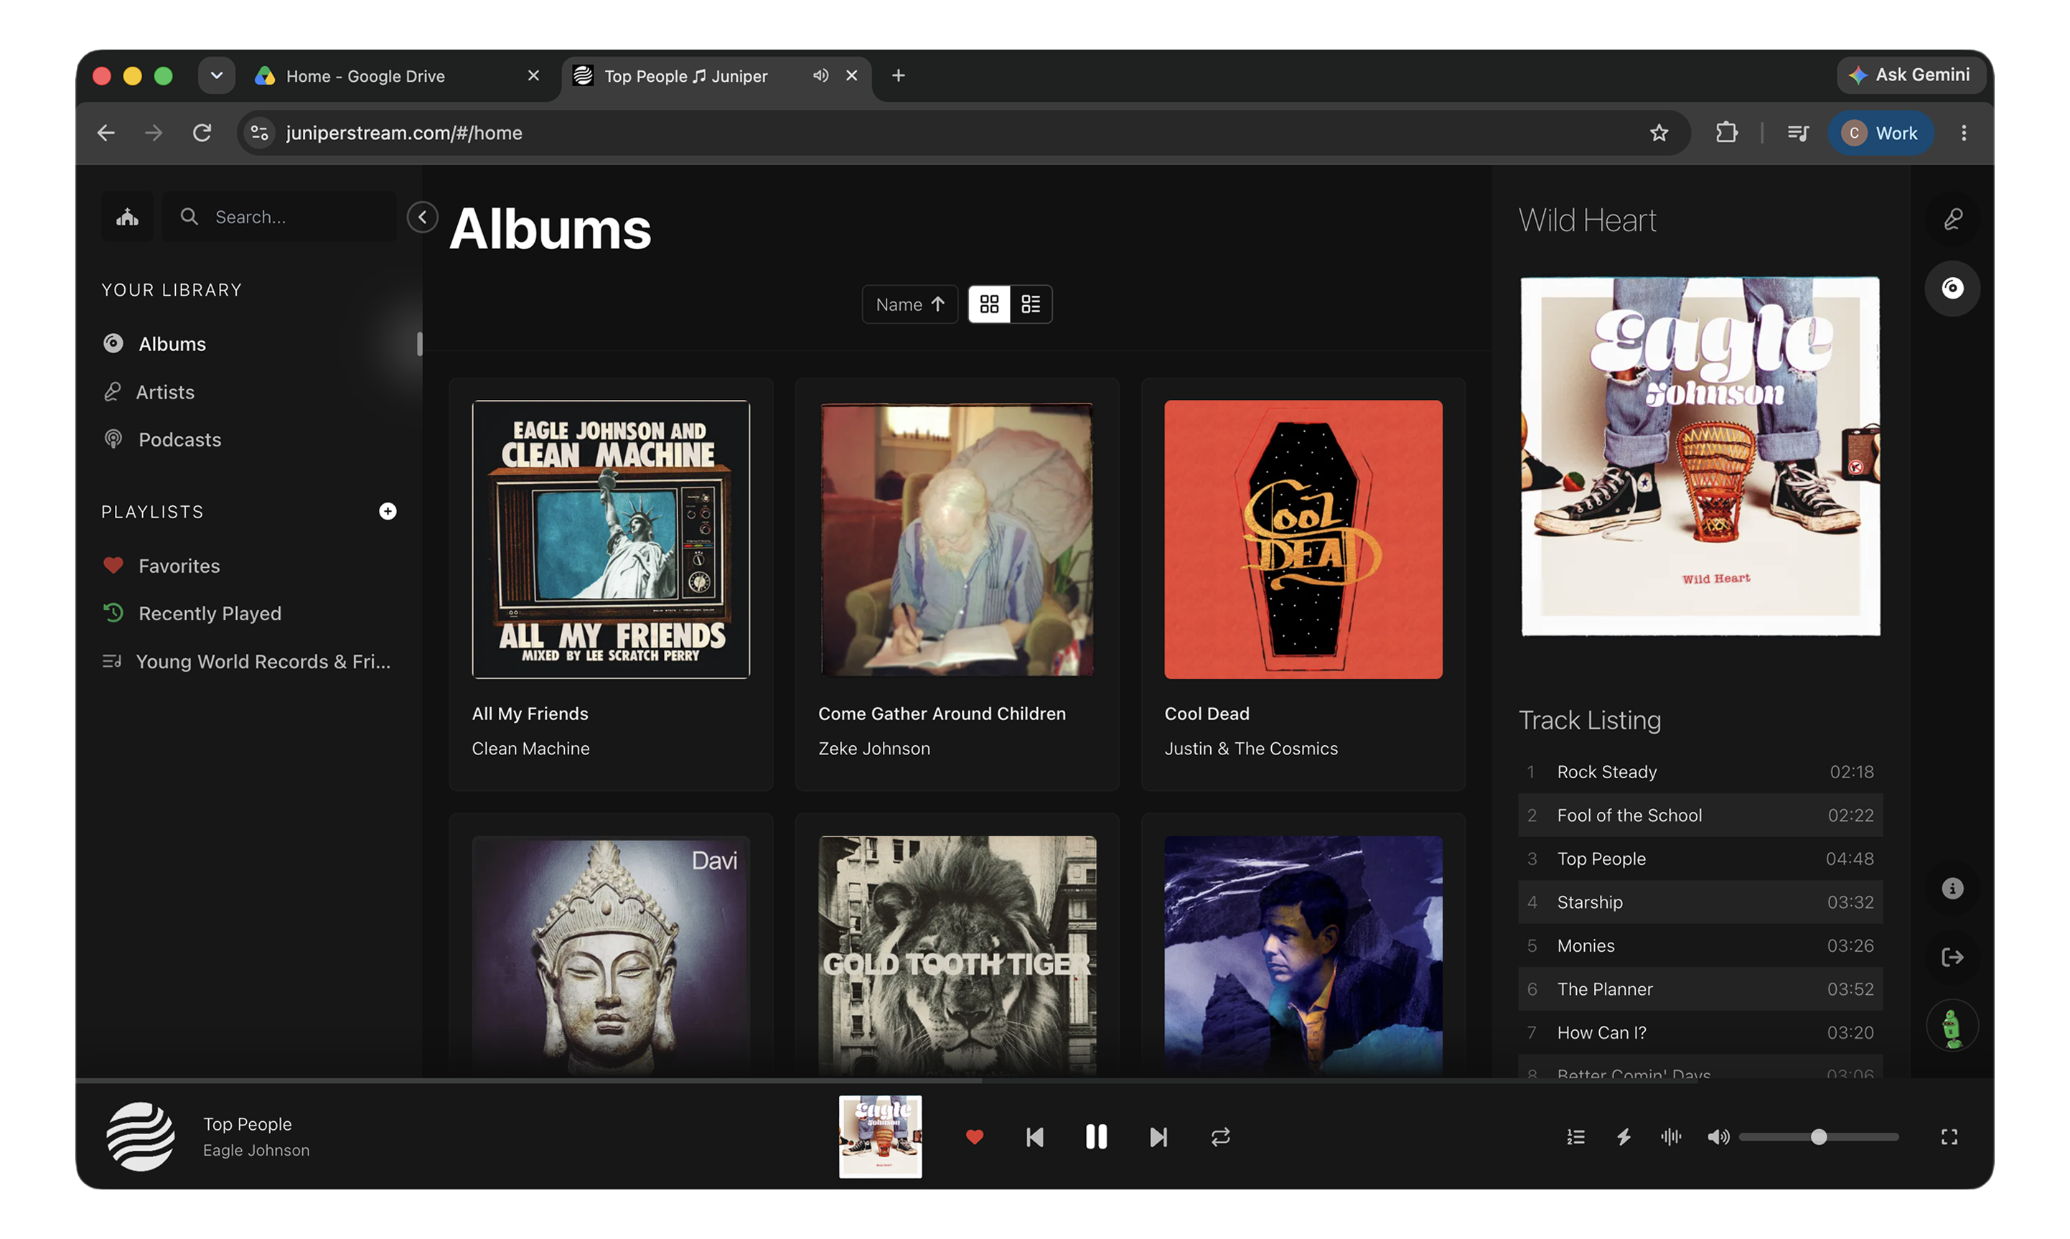Skip to previous track
This screenshot has width=2070, height=1239.
click(1034, 1136)
